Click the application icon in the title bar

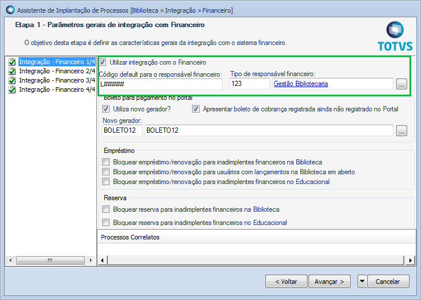pos(10,10)
